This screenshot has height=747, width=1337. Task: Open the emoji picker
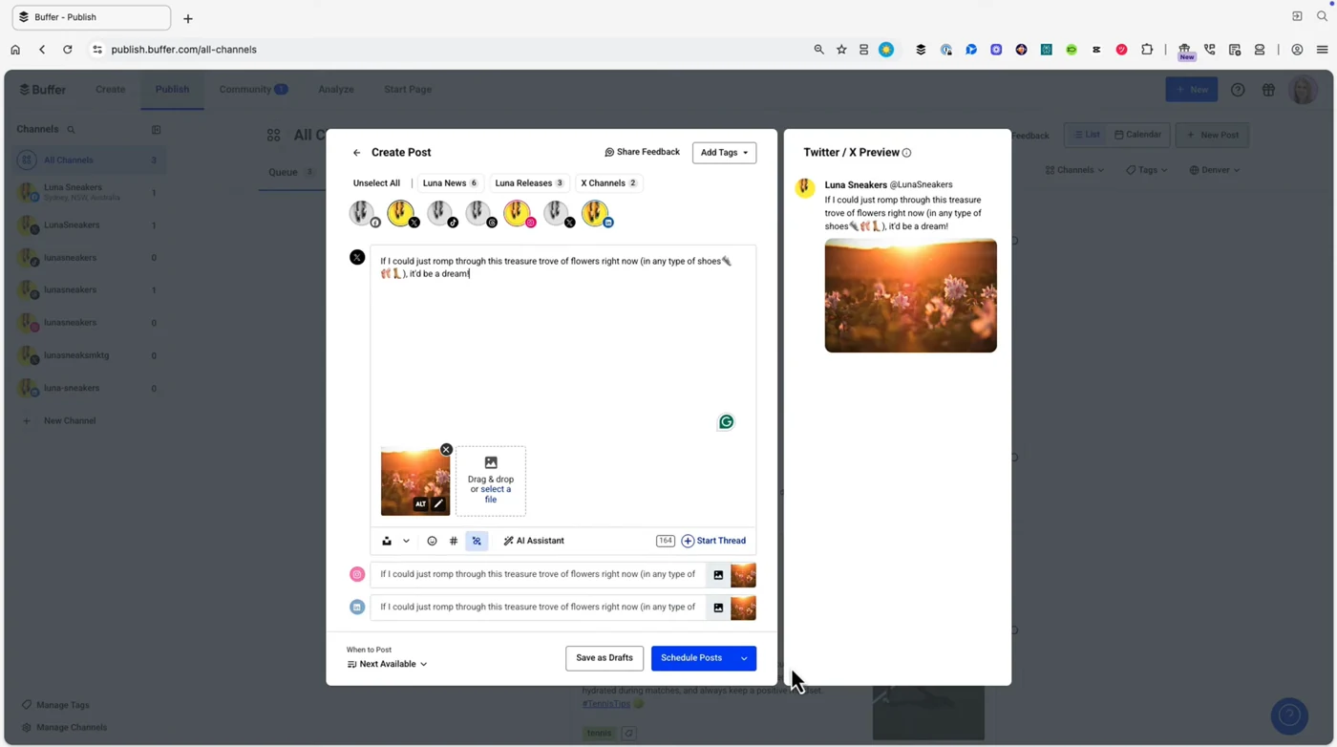click(432, 541)
